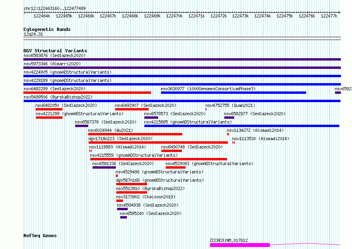Select purple bar under nsv6581336
The width and height of the screenshot is (352, 249).
104,167
